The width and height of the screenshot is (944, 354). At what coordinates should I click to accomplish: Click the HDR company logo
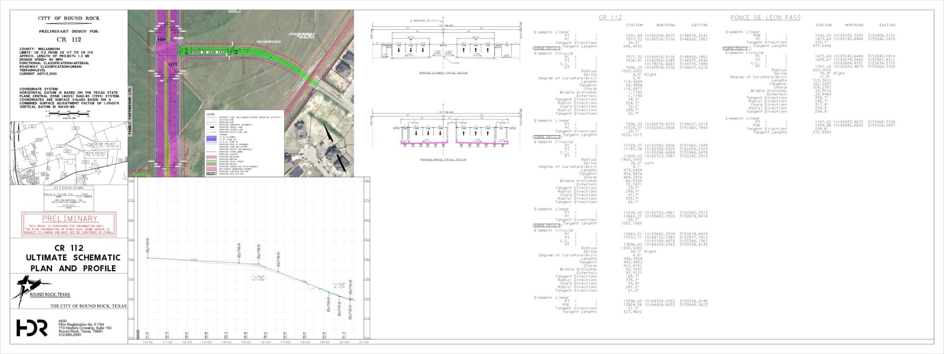[x=32, y=328]
